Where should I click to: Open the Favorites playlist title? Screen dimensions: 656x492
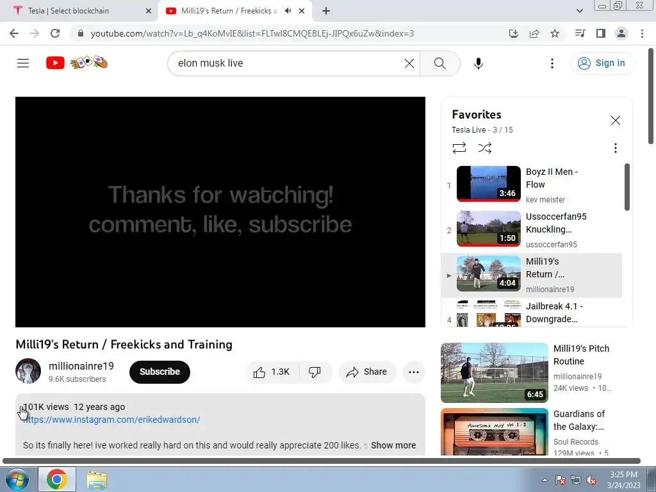coord(477,115)
